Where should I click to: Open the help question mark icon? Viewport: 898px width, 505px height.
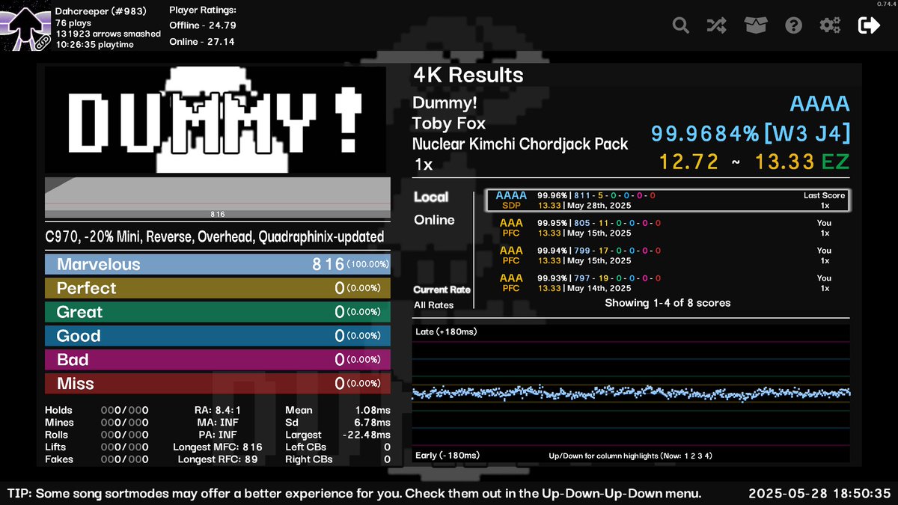pos(793,25)
